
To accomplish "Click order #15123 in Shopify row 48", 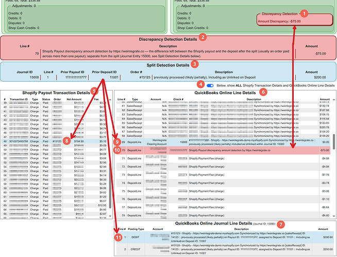I will 57,141.
